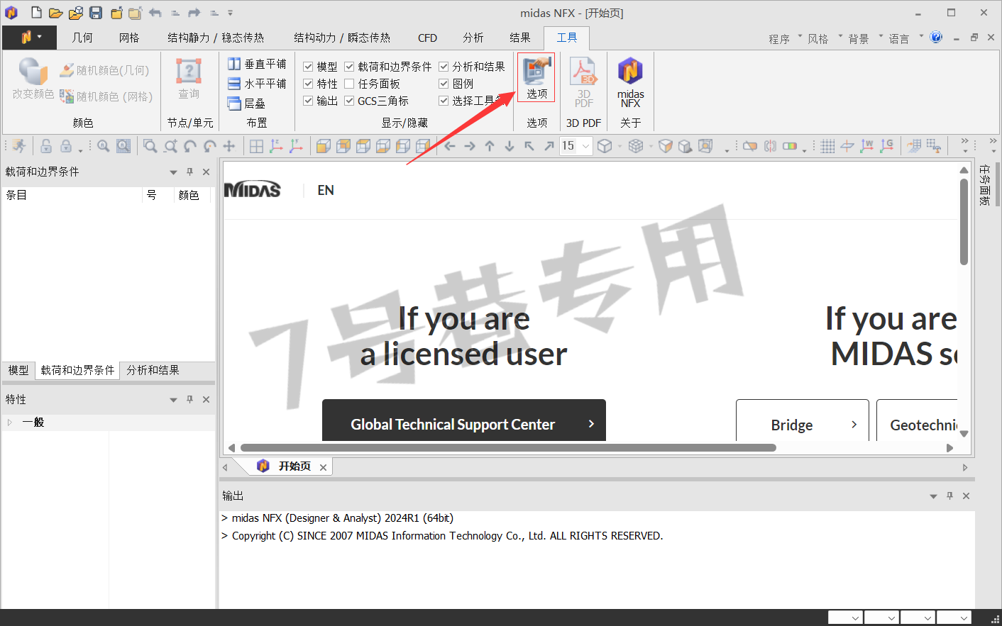The image size is (1002, 626).
Task: Click the grid display toolbar icon
Action: click(827, 146)
